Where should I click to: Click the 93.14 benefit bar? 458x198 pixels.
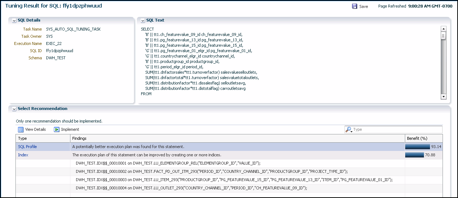(x=417, y=147)
